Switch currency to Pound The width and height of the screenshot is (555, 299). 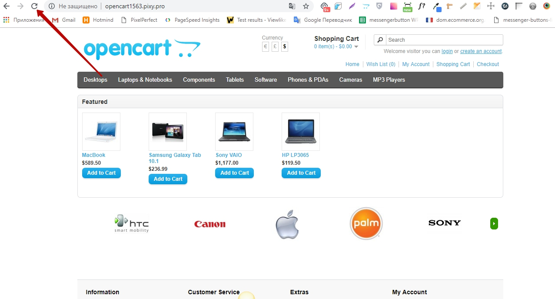pyautogui.click(x=275, y=47)
